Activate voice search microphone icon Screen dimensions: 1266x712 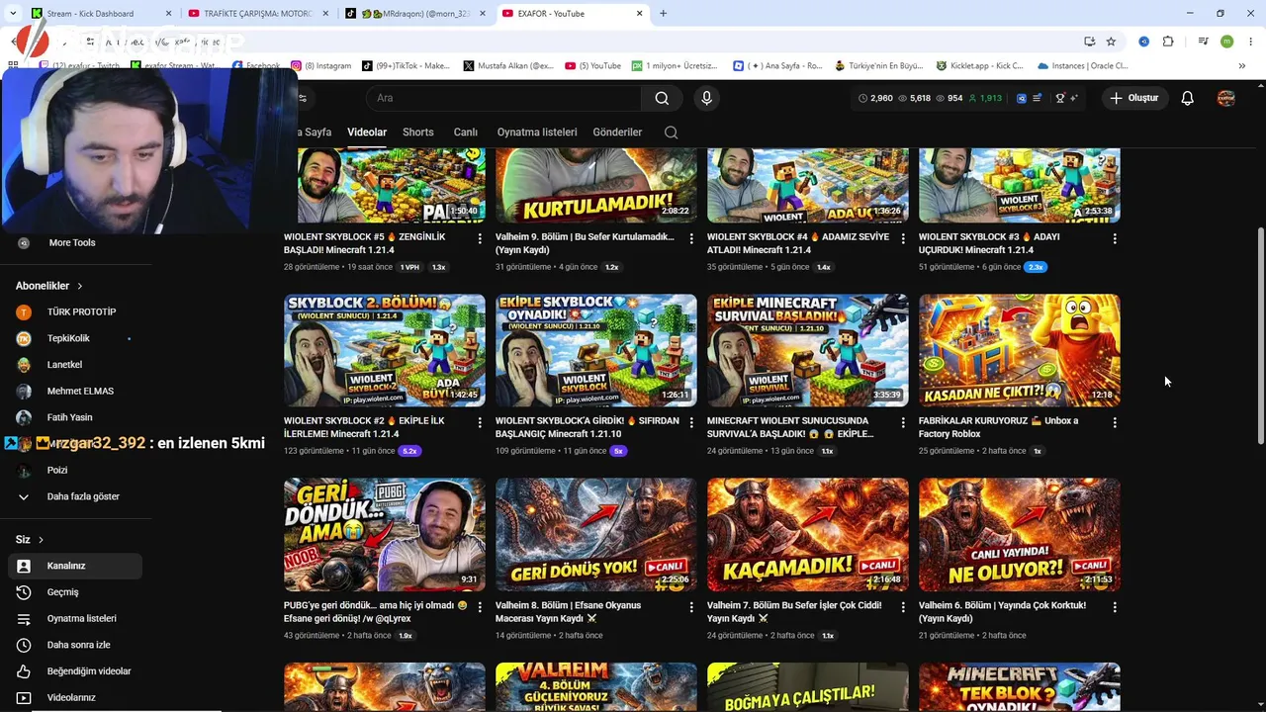706,98
